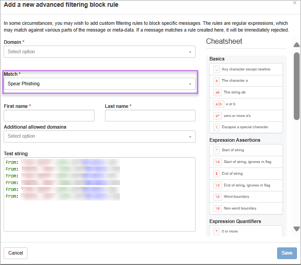
Task: Click the dot 'Any character except newline' cheatsheet icon
Action: (x=217, y=69)
